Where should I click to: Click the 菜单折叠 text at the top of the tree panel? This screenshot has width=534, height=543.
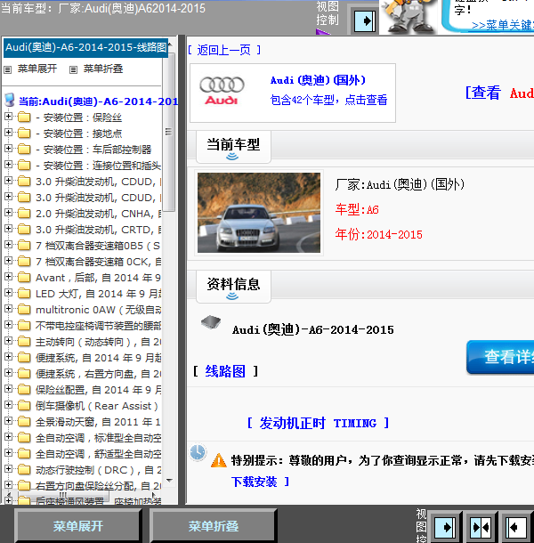[103, 69]
